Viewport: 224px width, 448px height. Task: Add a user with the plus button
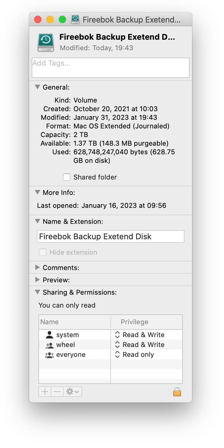pos(45,392)
